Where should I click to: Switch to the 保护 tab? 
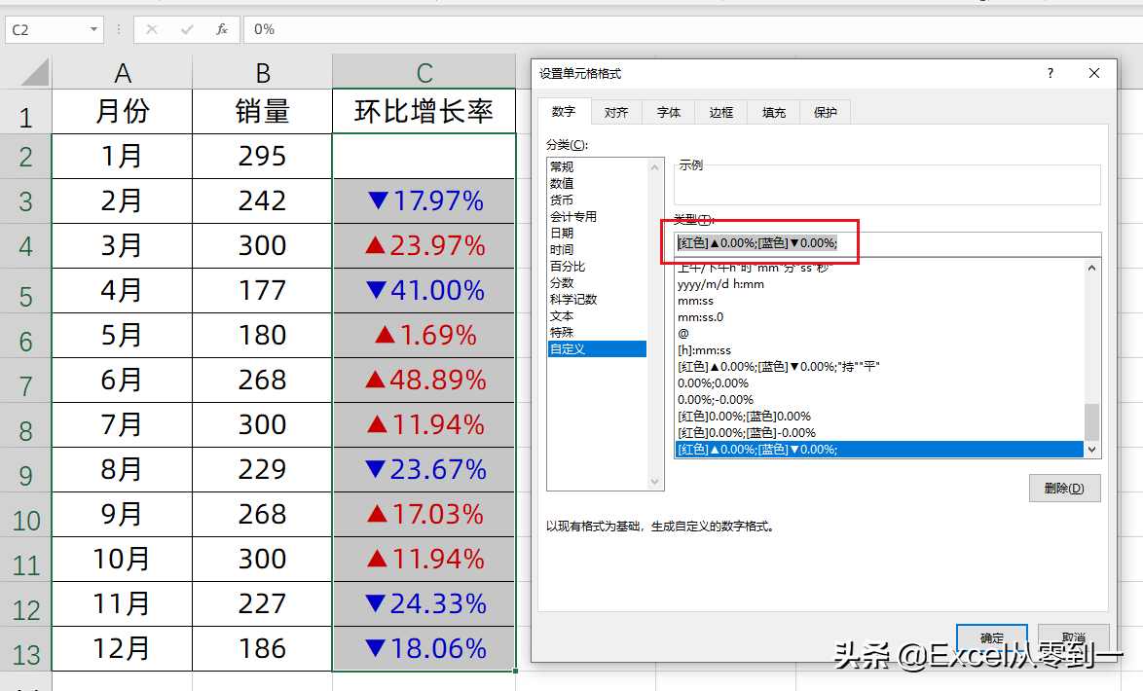point(826,112)
